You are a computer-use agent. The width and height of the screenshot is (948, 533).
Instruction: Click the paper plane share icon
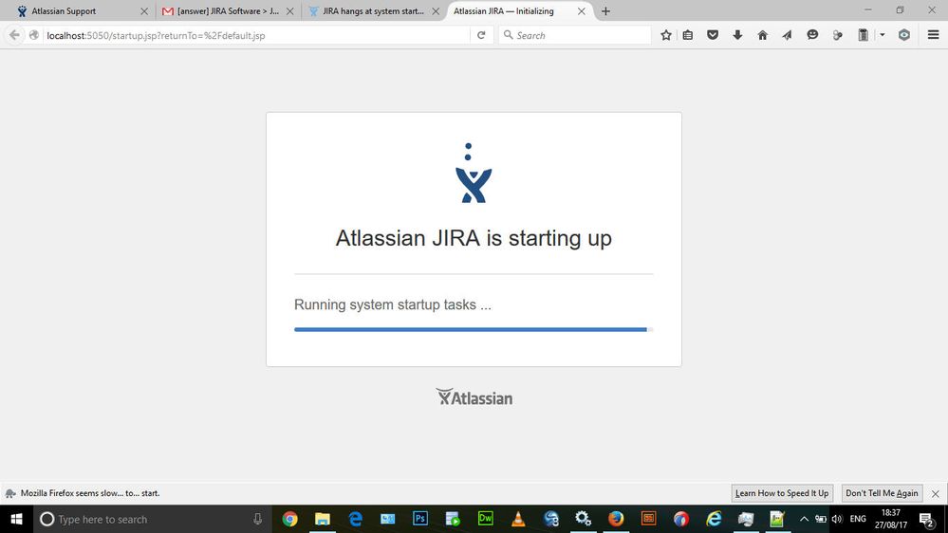coord(787,35)
